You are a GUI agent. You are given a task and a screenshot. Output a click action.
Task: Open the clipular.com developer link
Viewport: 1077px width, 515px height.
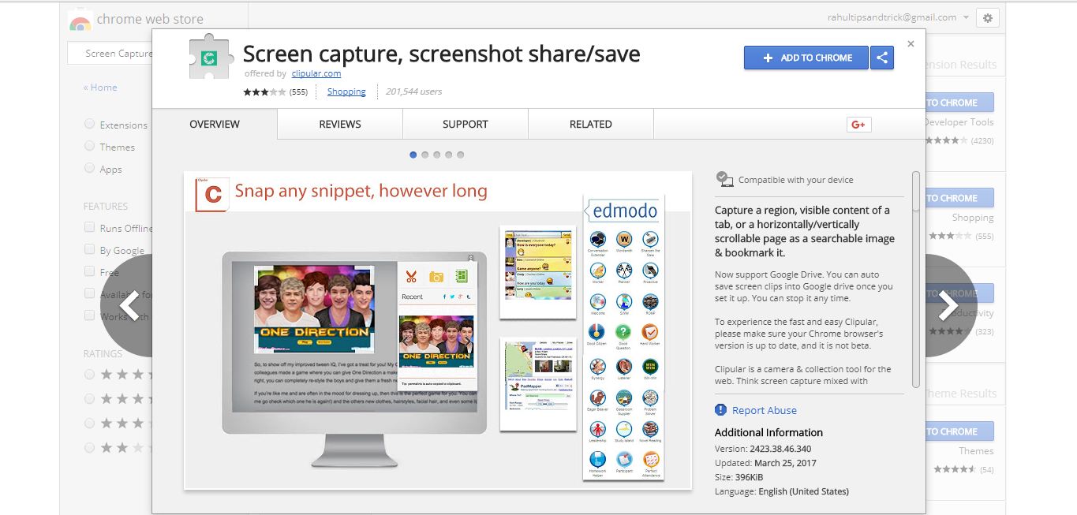316,73
